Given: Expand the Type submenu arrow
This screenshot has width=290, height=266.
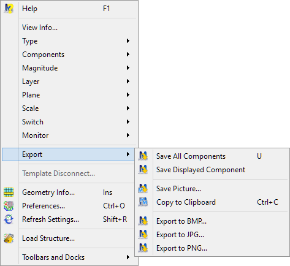Looking at the screenshot, I should click(128, 41).
